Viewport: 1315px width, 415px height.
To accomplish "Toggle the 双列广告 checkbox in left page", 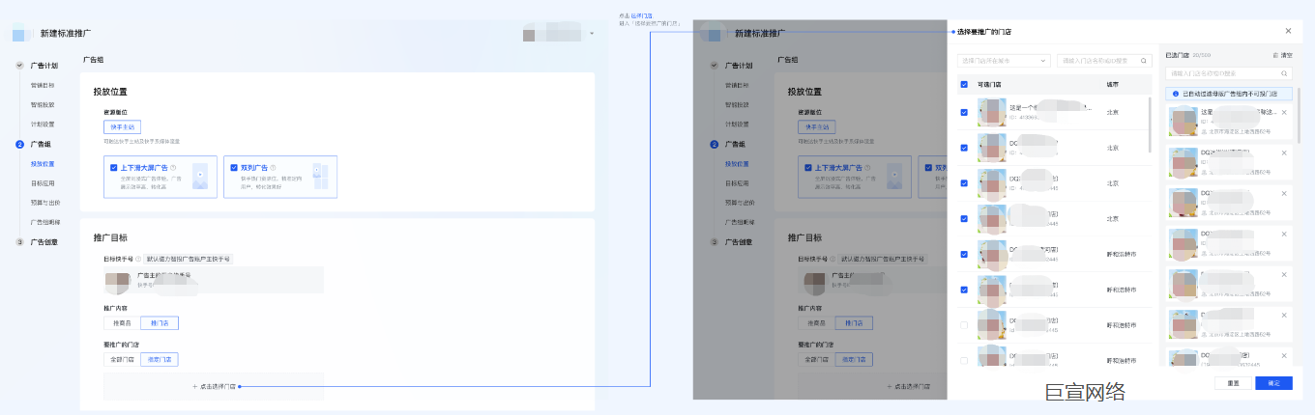I will (x=234, y=167).
